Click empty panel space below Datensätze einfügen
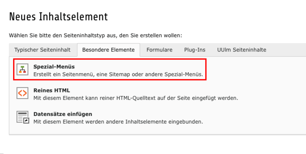306x154 pixels. coord(153,130)
